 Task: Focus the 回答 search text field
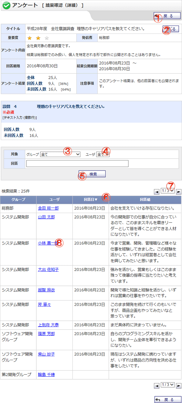77,163
